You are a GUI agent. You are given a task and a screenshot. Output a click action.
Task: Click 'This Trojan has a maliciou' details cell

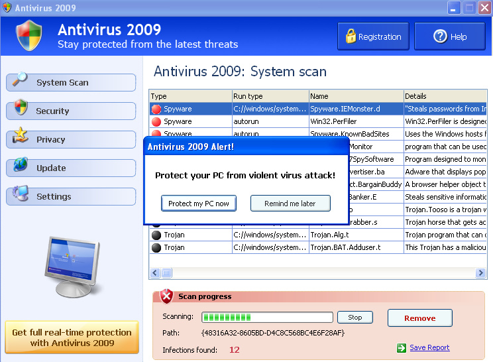point(445,247)
